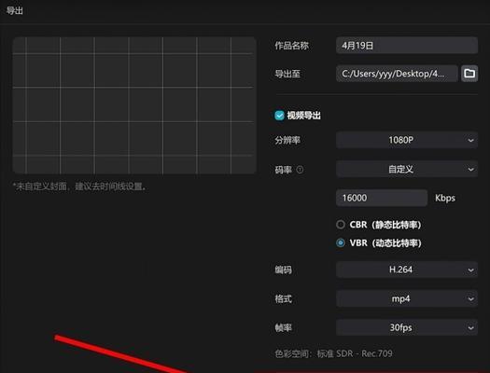Image resolution: width=490 pixels, height=373 pixels.
Task: Click the 导出至 path field
Action: click(x=397, y=74)
